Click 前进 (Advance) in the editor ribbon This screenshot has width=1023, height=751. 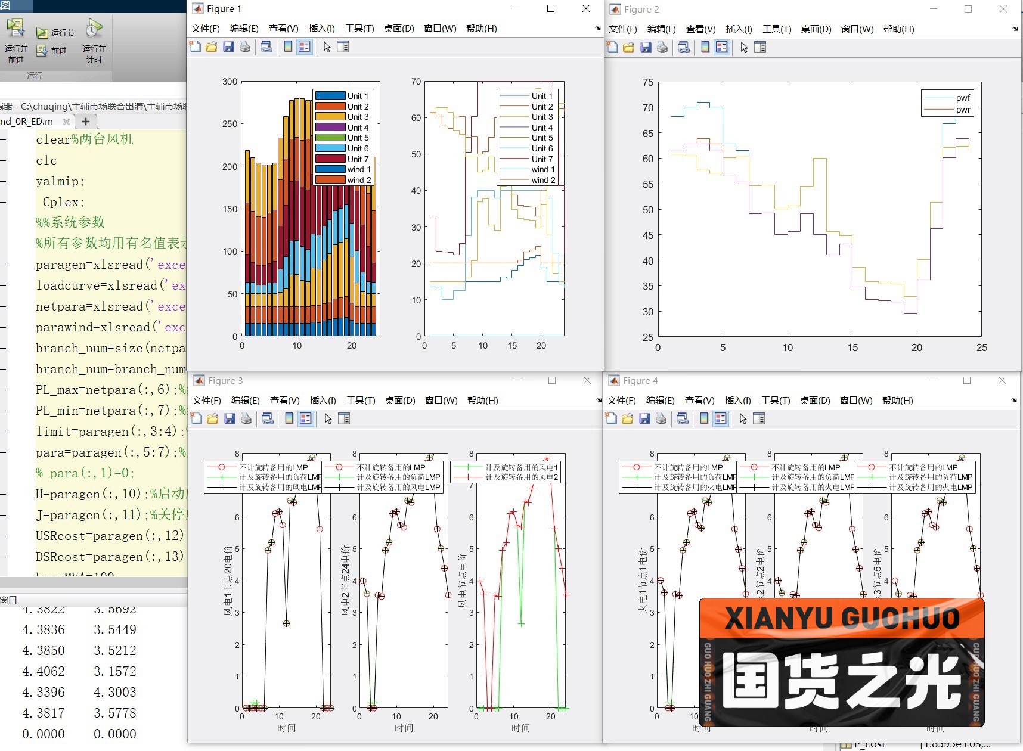point(52,51)
